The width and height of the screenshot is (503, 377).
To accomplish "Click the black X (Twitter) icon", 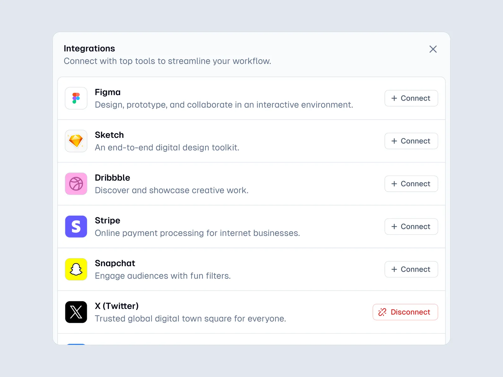I will tap(76, 312).
